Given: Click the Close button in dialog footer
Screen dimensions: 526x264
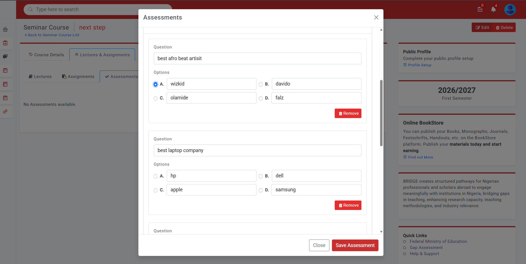Looking at the screenshot, I should [x=319, y=245].
